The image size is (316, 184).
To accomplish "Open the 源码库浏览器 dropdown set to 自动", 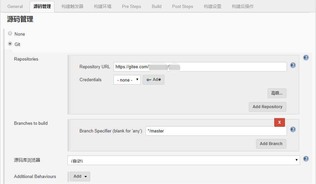I will pos(184,160).
